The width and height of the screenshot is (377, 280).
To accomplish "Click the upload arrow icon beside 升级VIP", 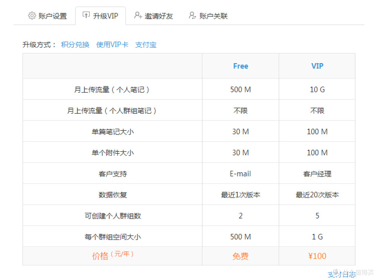I will (x=86, y=15).
